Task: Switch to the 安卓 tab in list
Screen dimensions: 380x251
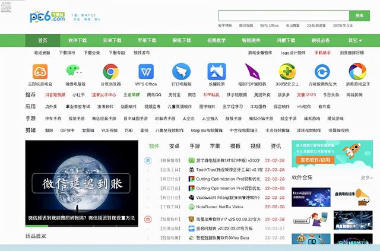Action: click(x=174, y=146)
